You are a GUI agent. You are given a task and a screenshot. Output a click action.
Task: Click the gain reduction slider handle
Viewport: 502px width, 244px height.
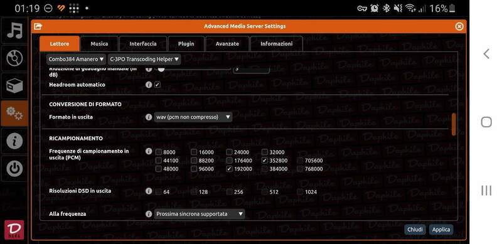click(161, 68)
